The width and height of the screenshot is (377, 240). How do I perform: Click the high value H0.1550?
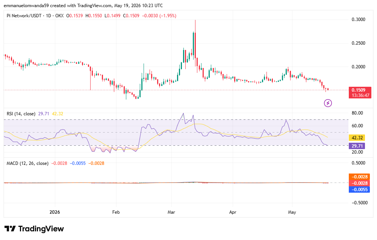(x=94, y=16)
